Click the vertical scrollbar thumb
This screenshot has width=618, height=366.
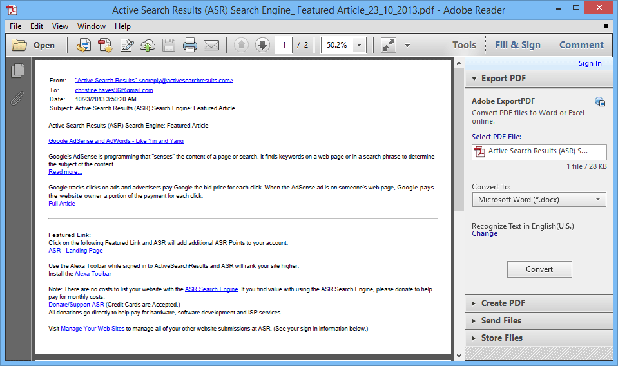[459, 140]
